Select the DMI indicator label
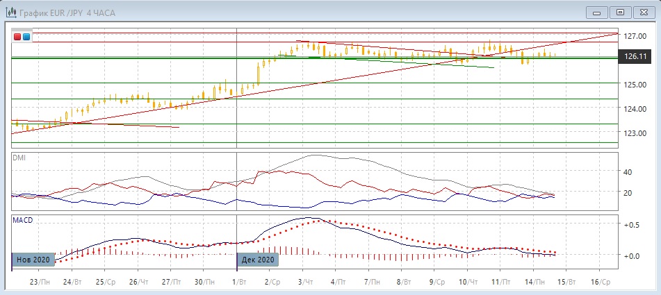The height and width of the screenshot is (295, 661). [x=19, y=158]
